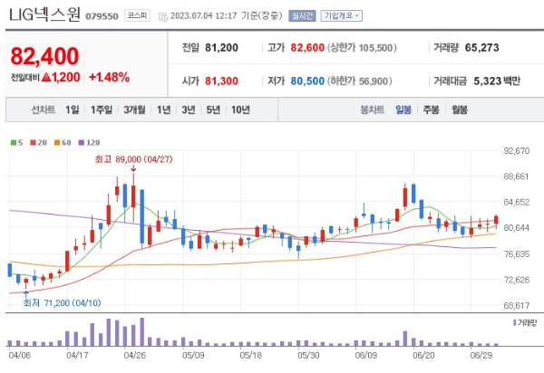
Task: Click the 전일 81,200 value
Action: tap(221, 48)
